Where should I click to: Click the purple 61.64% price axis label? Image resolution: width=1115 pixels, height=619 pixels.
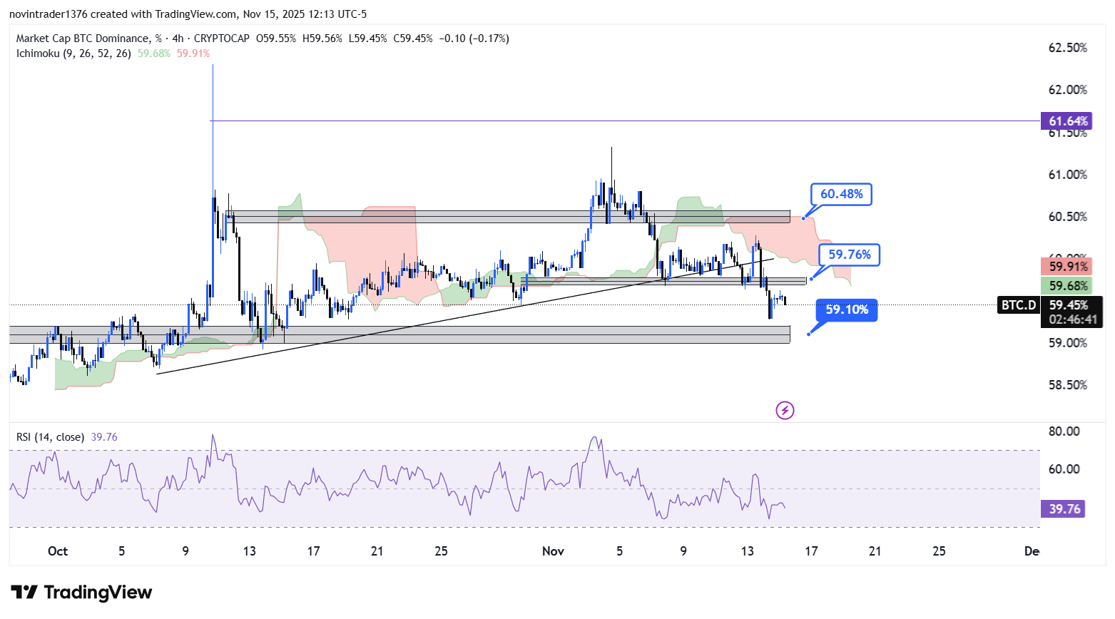point(1068,121)
